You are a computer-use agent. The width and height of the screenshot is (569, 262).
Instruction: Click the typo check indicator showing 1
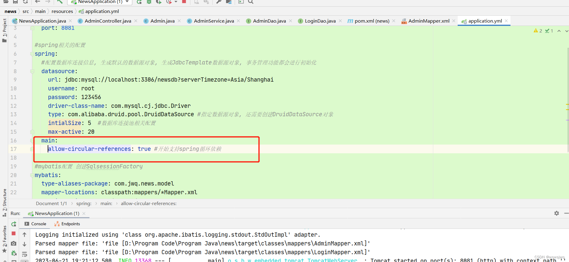[x=549, y=31]
